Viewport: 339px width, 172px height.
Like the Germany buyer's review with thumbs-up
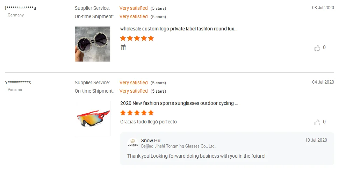click(317, 48)
